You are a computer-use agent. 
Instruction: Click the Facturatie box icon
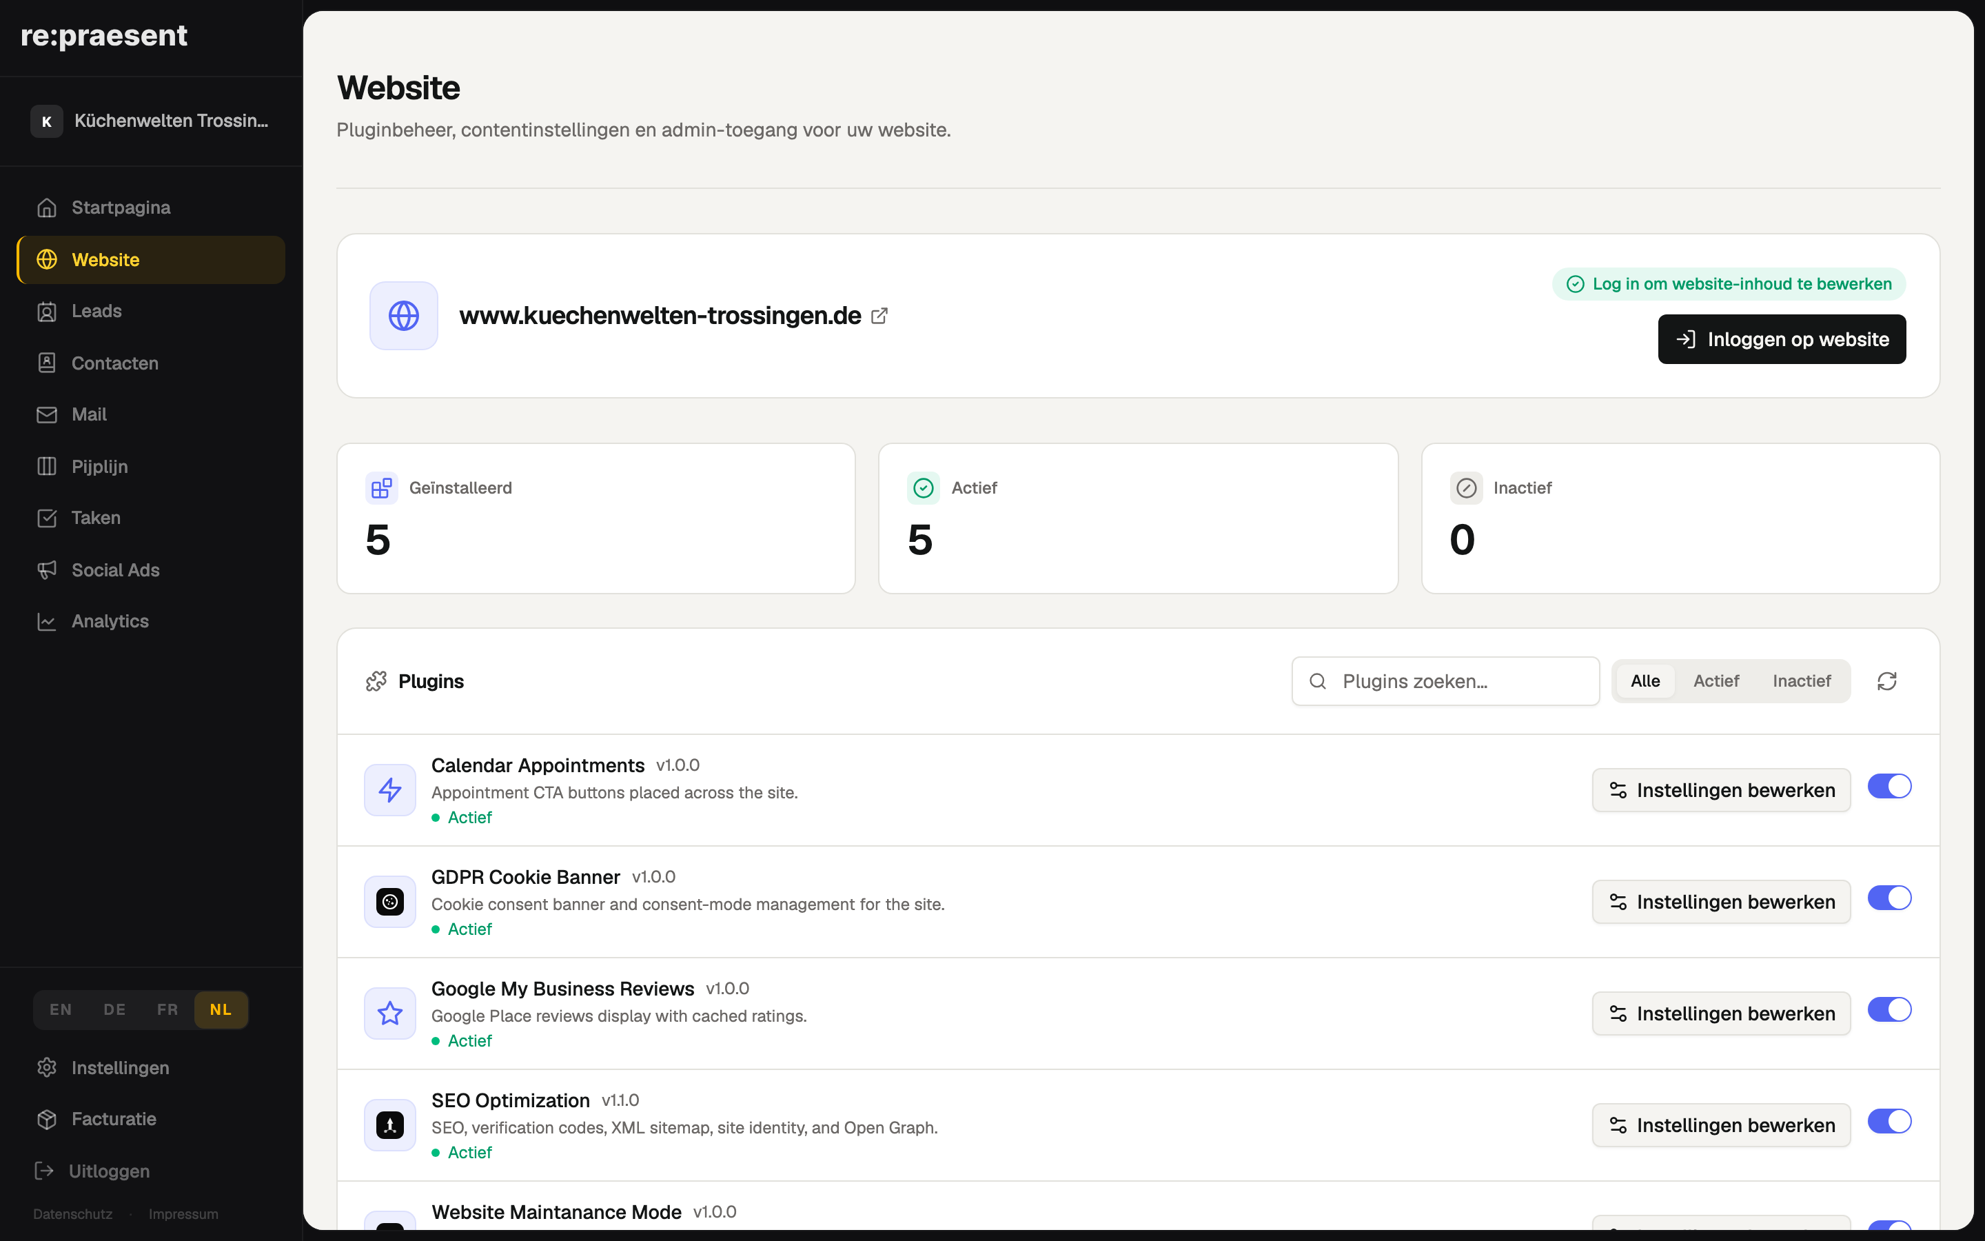47,1119
